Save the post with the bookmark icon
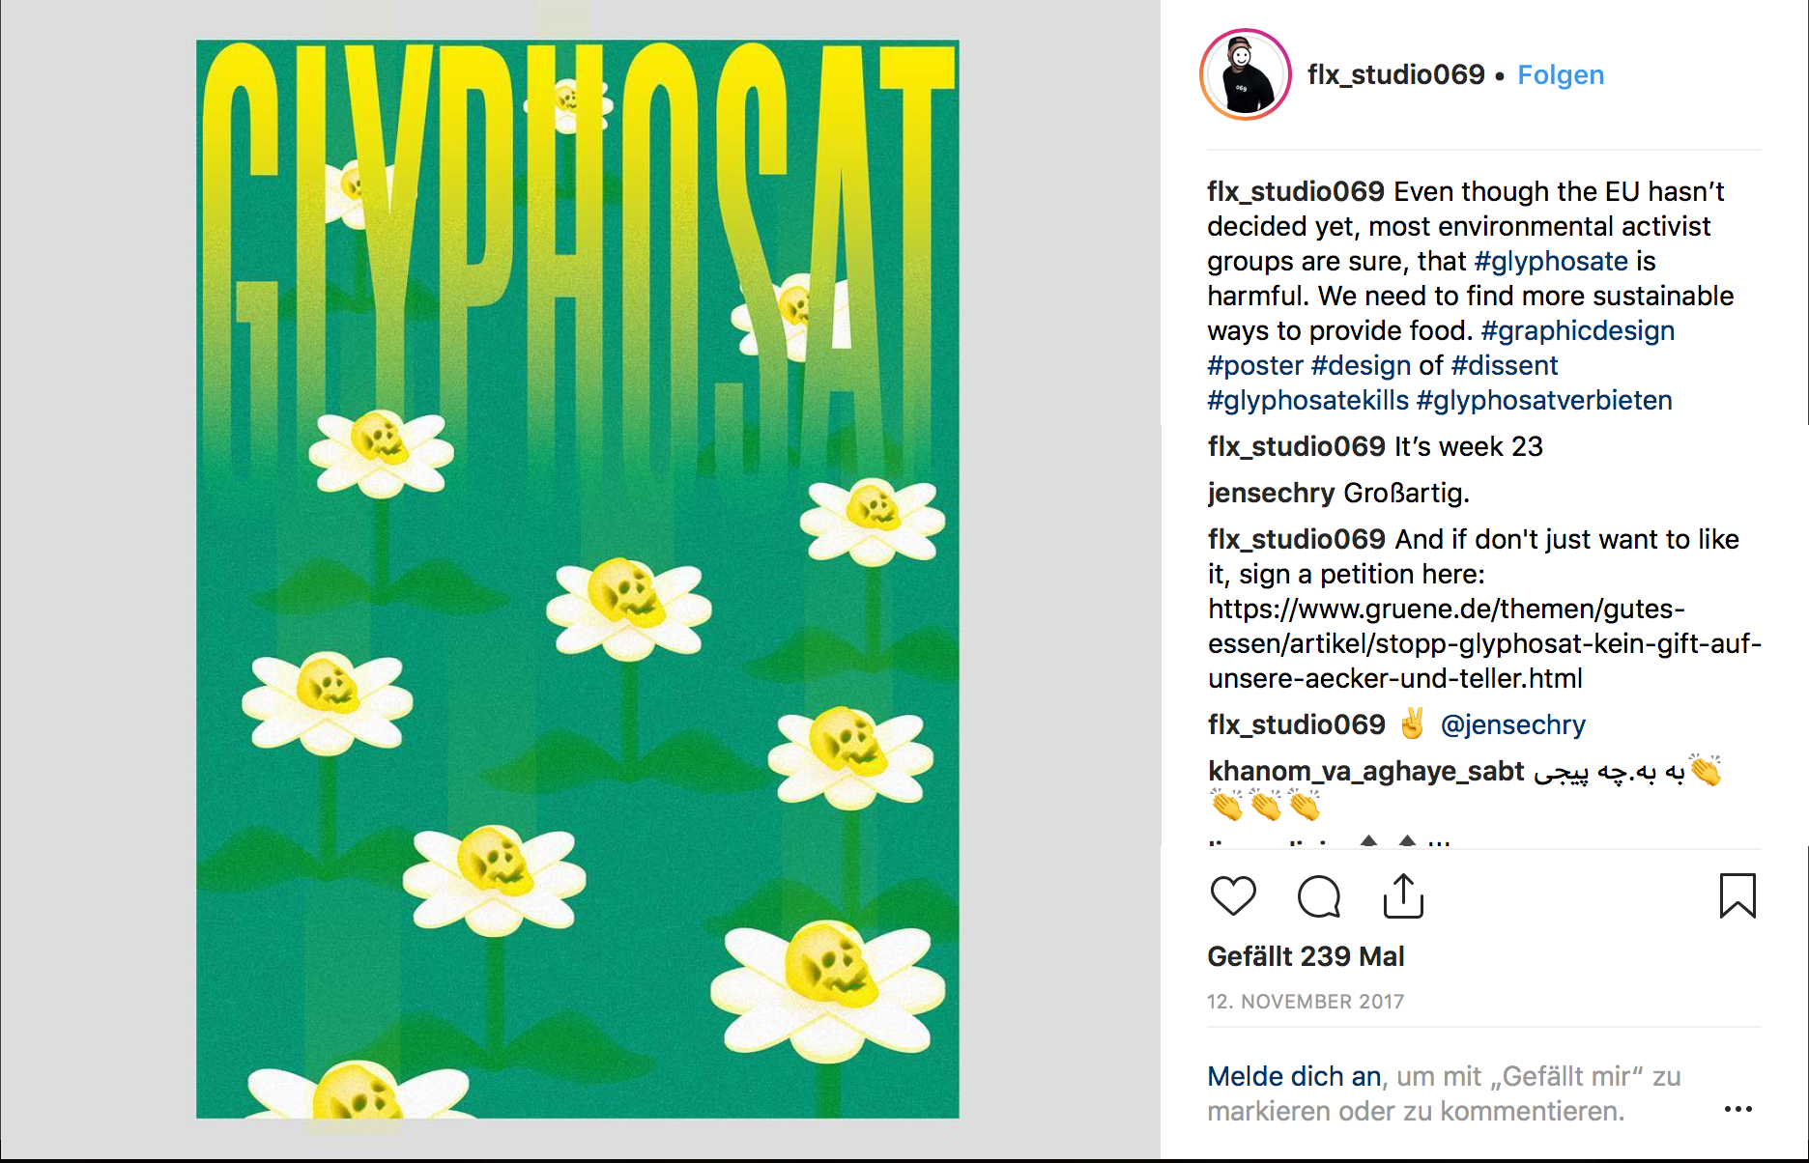Screen dimensions: 1809x1163 coord(1737,895)
